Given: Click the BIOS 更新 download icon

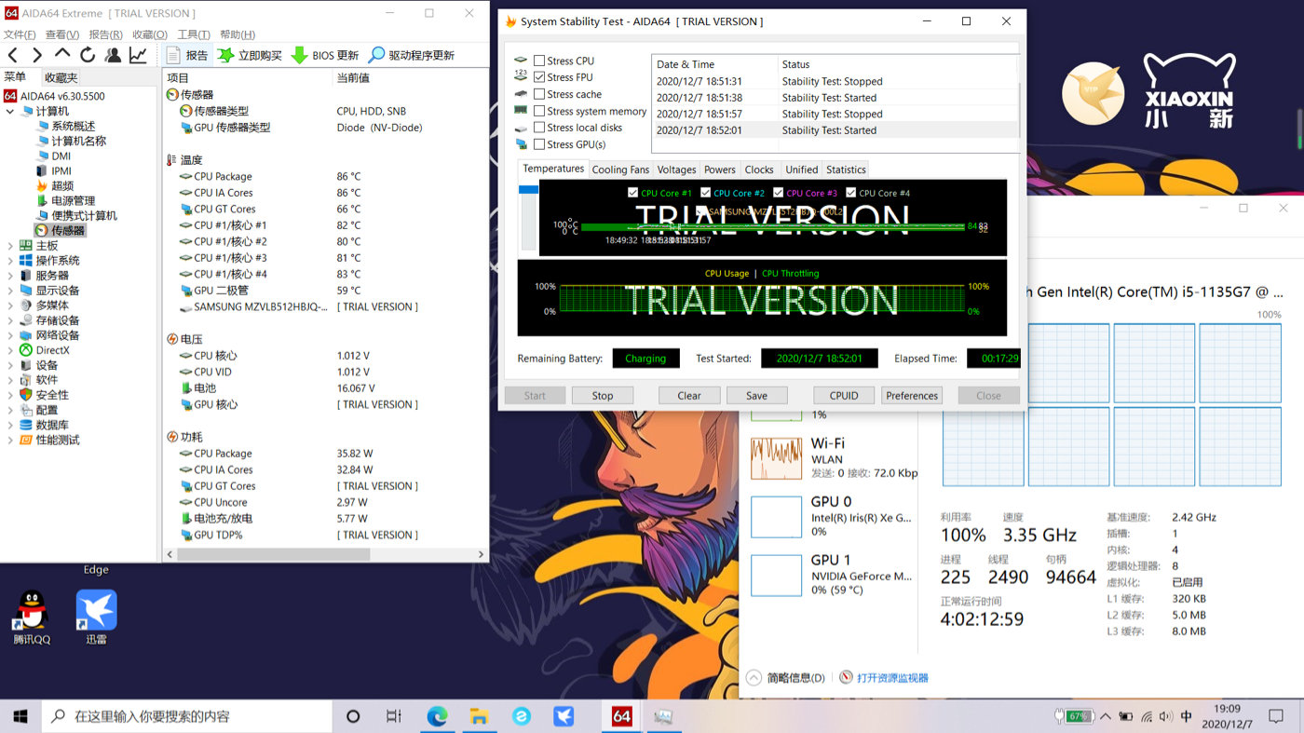Looking at the screenshot, I should point(299,55).
